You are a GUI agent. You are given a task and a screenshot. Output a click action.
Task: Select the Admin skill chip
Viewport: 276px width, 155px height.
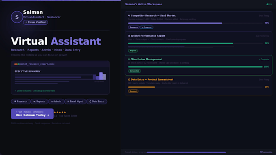pyautogui.click(x=56, y=102)
